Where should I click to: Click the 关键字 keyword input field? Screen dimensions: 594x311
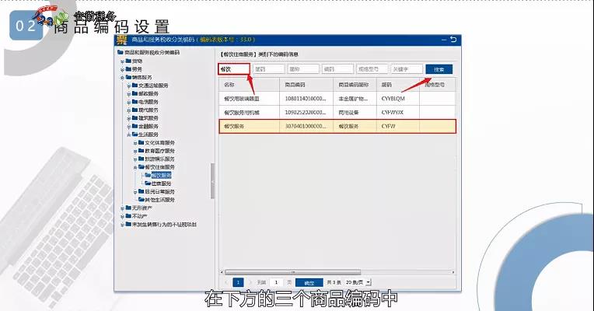407,69
